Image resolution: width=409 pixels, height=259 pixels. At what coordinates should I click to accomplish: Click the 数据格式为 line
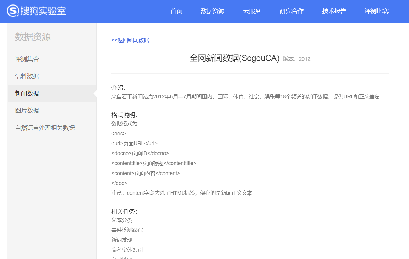click(124, 124)
